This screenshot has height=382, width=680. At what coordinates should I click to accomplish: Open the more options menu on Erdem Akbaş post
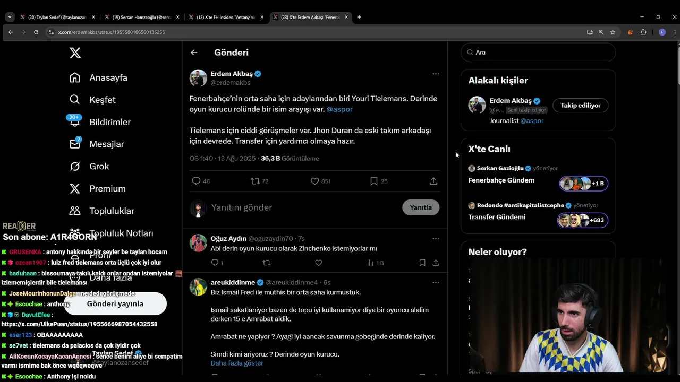(436, 74)
